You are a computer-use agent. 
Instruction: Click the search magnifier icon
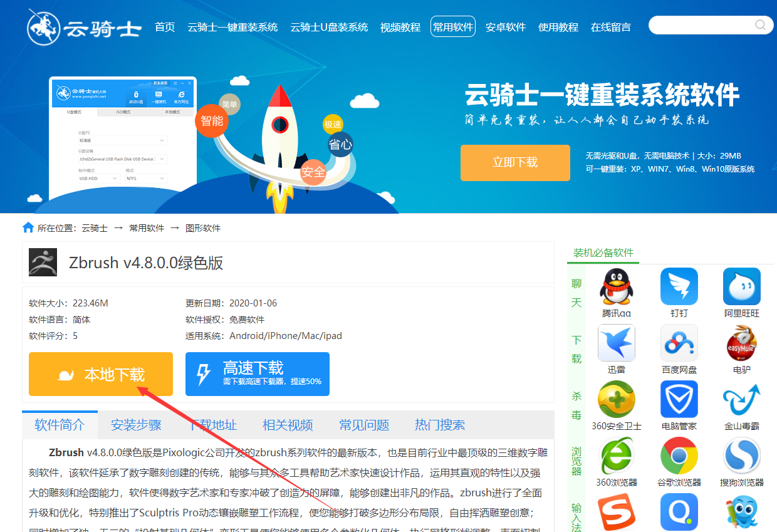click(760, 25)
